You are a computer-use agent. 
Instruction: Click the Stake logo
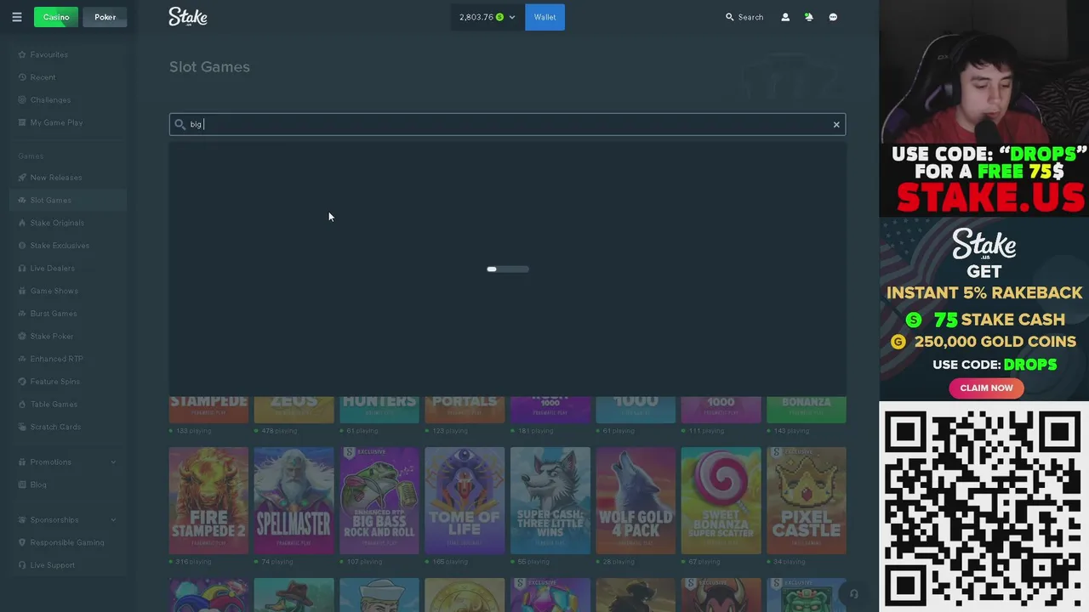point(188,17)
